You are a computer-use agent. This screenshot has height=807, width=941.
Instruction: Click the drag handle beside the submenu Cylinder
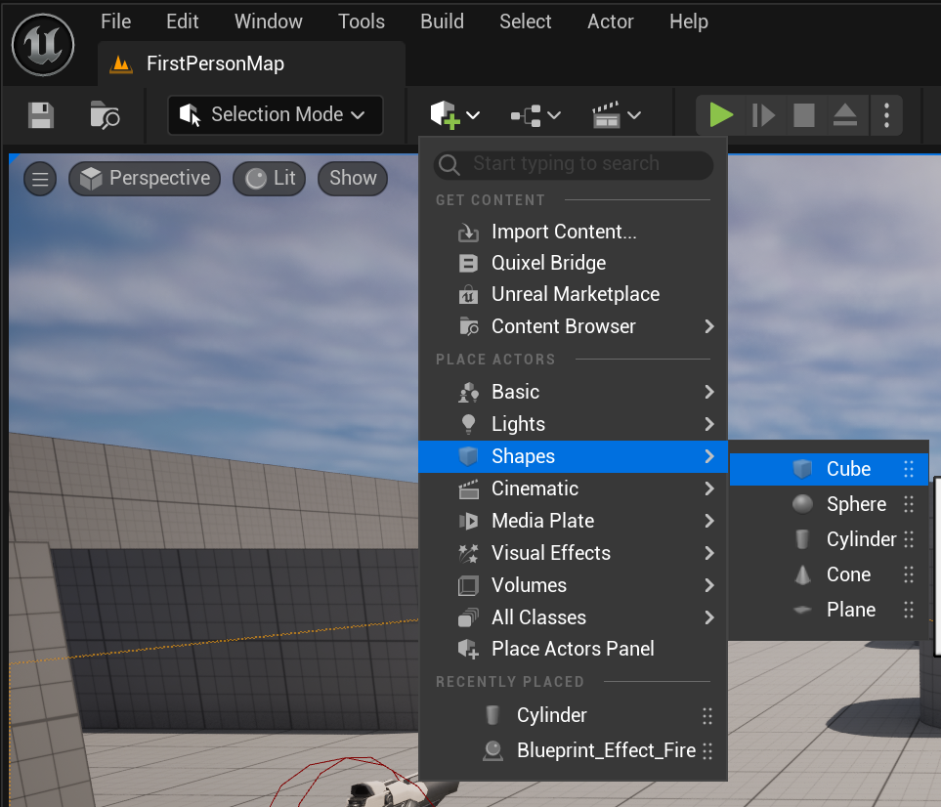coord(909,539)
